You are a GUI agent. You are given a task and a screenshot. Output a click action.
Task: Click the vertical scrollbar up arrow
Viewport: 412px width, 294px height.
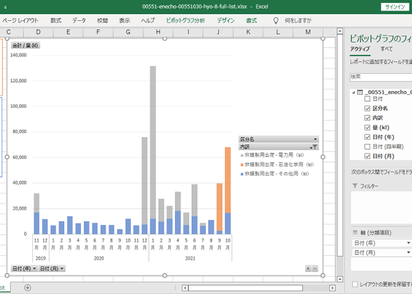point(340,31)
